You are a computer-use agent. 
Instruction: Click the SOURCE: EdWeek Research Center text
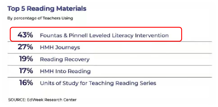[x=42, y=100]
